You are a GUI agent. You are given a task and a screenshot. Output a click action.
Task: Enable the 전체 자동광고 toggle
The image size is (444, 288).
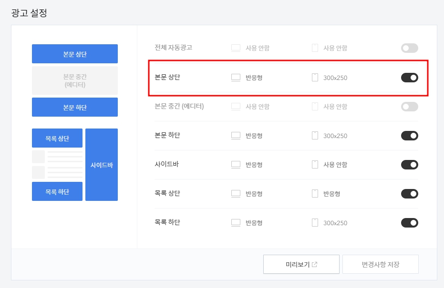point(409,48)
